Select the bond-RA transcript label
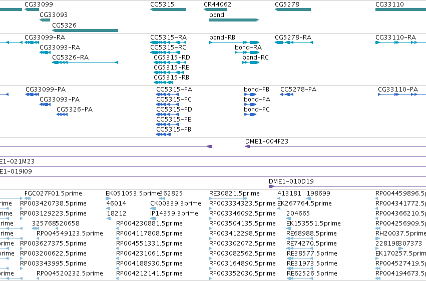This screenshot has width=426, height=281. tap(248, 47)
